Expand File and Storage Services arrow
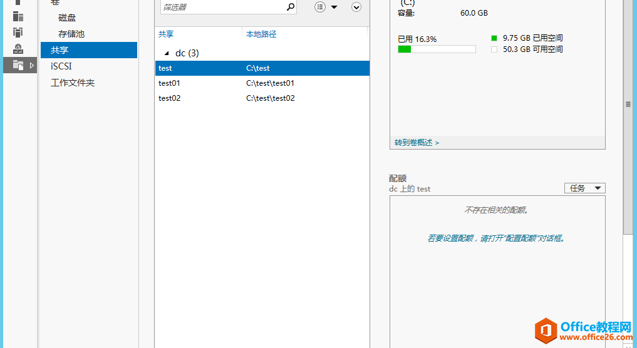 [32, 65]
